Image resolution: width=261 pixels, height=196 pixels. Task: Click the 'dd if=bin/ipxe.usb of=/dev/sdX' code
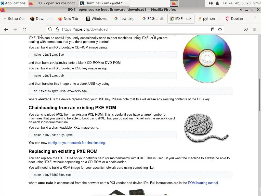60,91
